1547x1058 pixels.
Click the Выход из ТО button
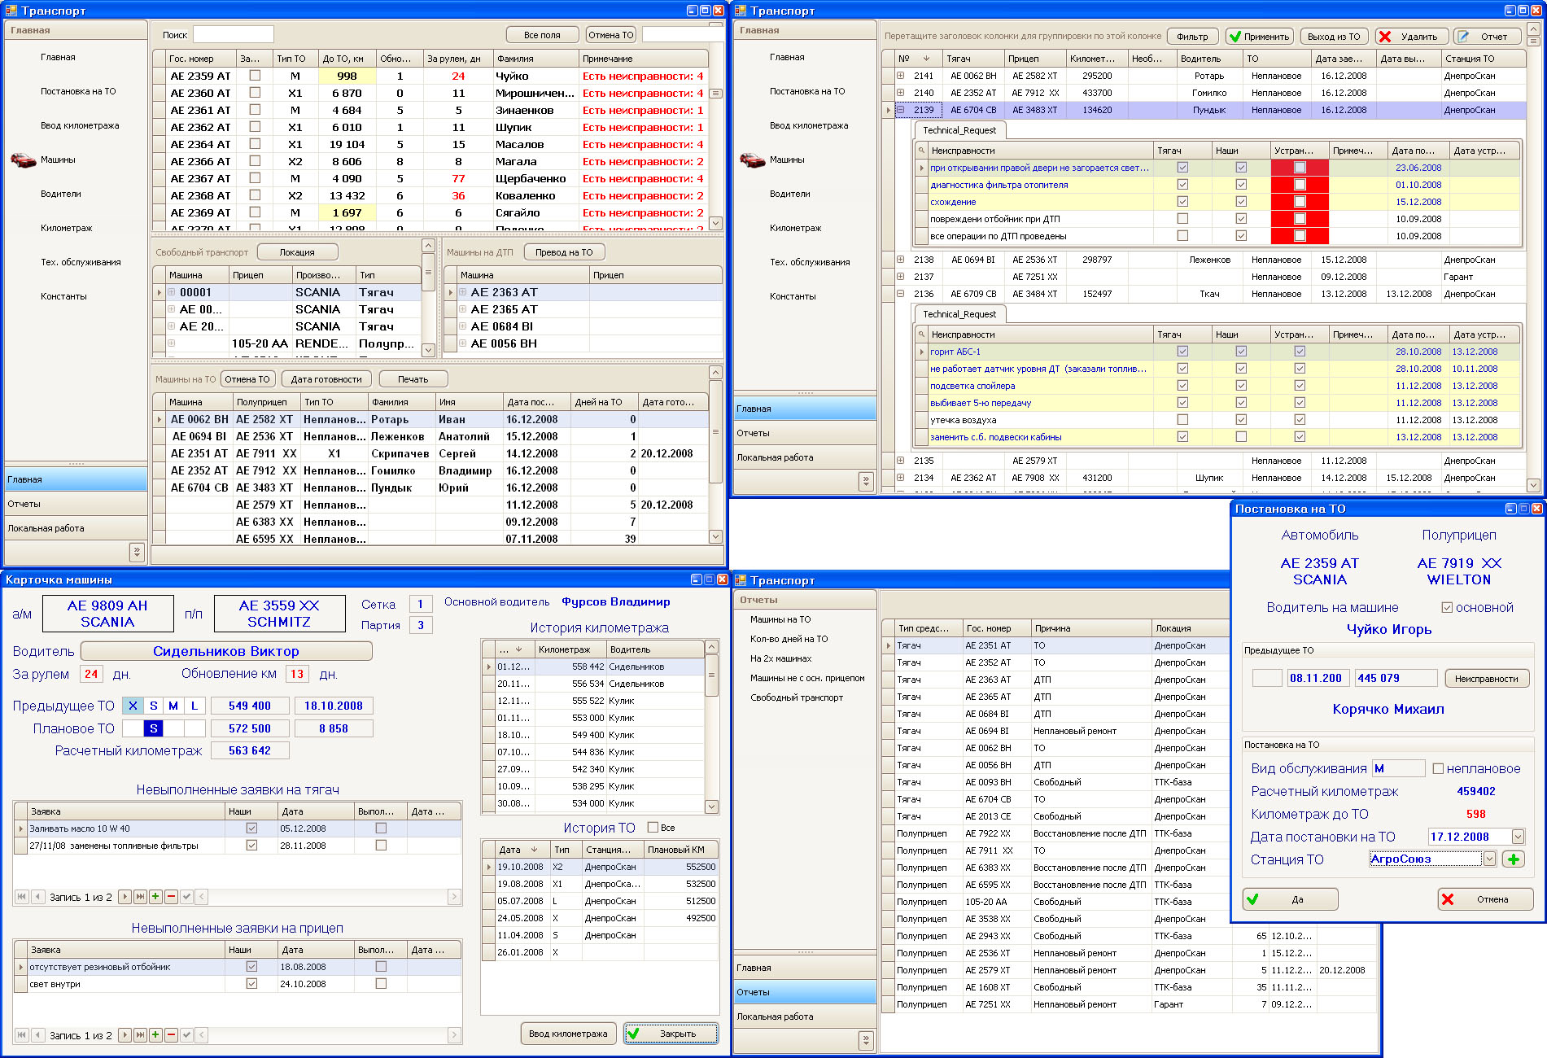pyautogui.click(x=1333, y=37)
